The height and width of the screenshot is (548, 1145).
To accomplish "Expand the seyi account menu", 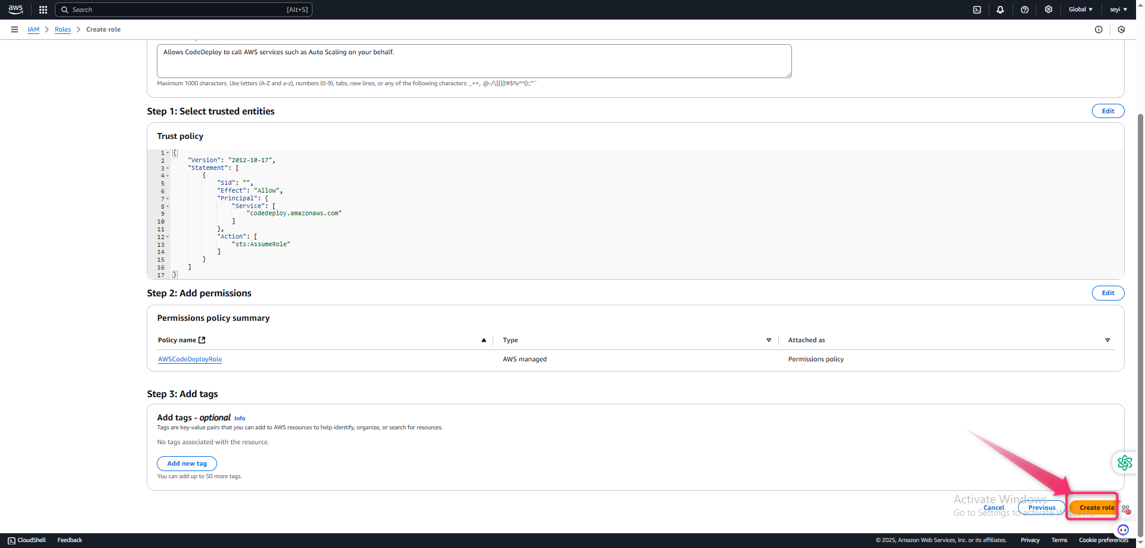I will [1118, 10].
